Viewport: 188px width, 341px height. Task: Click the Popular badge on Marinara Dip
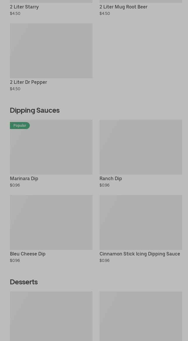coord(20,126)
